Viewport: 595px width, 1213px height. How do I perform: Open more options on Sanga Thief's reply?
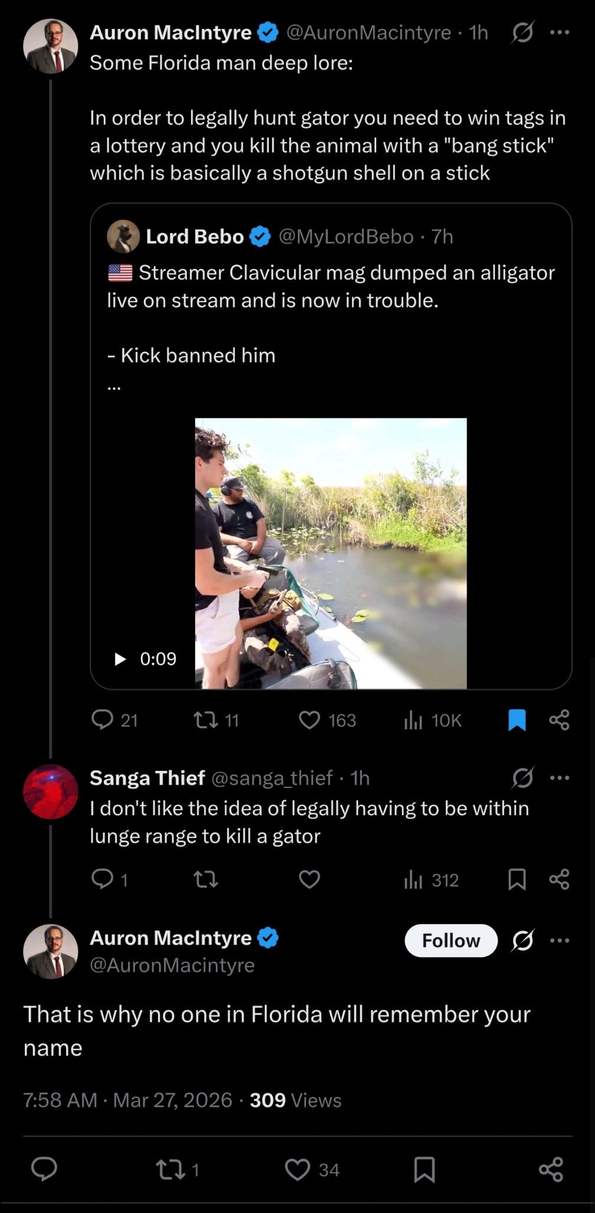[559, 778]
